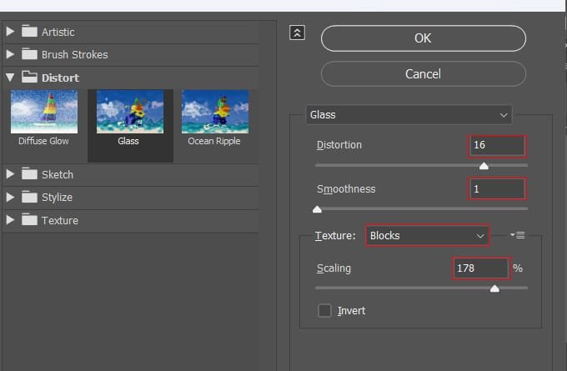Screen dimensions: 567x371
Task: Click the Smoothness slider handle
Action: pyautogui.click(x=317, y=209)
